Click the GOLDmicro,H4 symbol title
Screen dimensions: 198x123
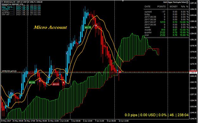[9, 2]
